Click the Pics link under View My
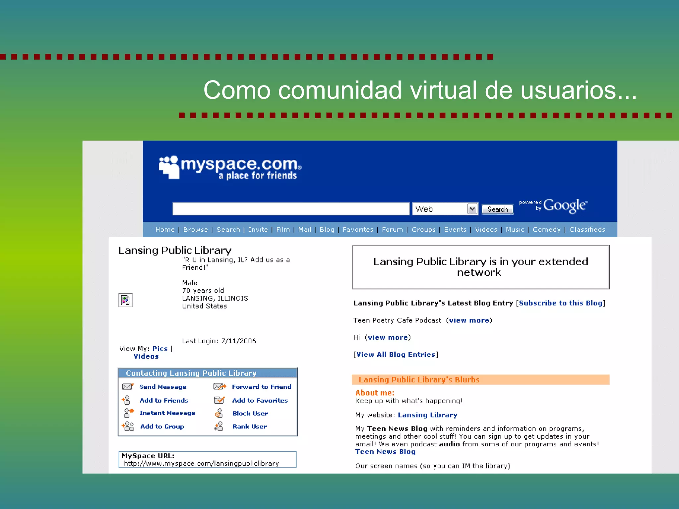The image size is (679, 509). (160, 349)
